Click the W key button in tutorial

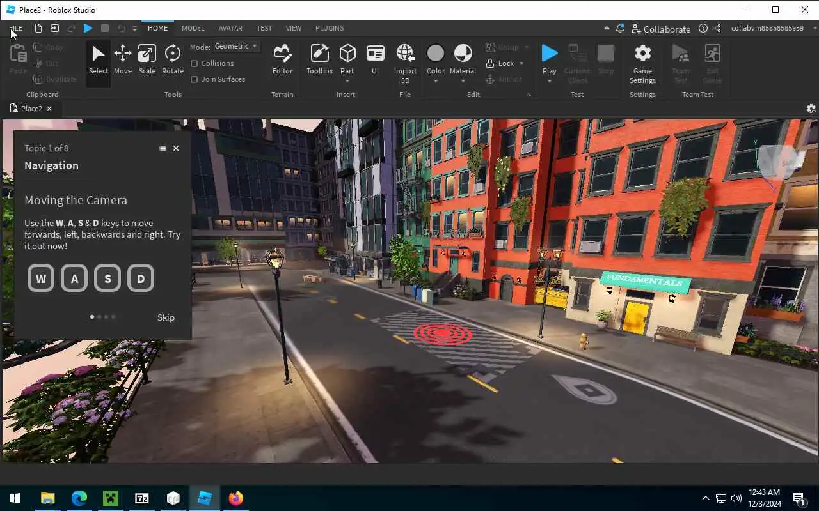(x=41, y=278)
